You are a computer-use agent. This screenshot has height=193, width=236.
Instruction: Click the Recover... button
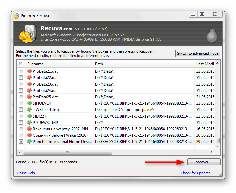pos(204,162)
